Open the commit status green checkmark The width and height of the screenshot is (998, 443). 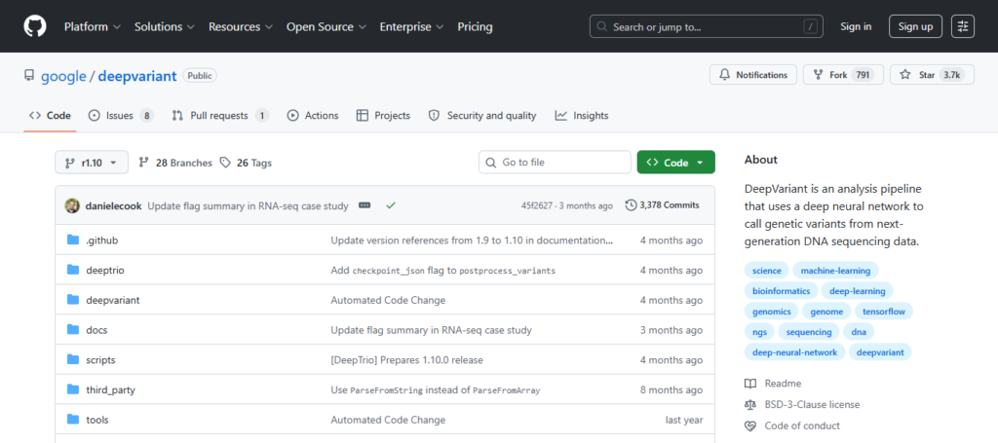click(x=391, y=206)
